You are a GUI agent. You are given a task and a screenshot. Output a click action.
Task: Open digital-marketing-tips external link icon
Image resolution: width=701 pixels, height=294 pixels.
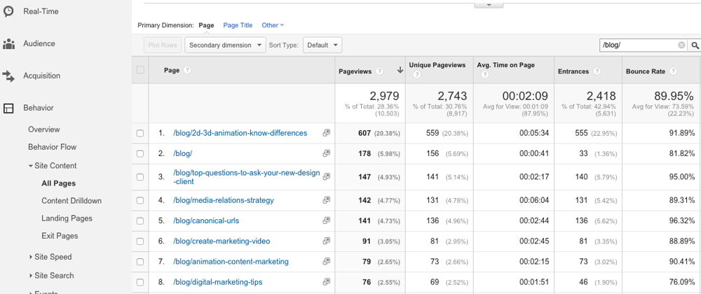[x=327, y=282]
